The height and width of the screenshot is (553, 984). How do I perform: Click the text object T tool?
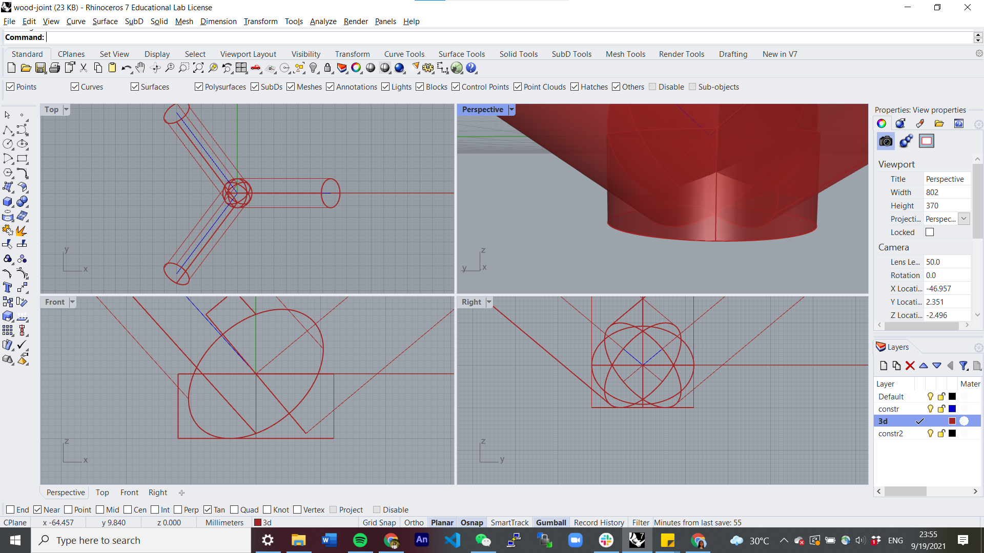(x=7, y=287)
